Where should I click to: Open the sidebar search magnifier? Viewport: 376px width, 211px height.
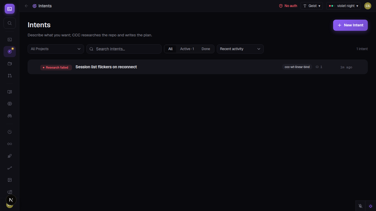[x=10, y=23]
